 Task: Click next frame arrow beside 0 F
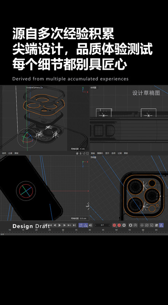coord(109,225)
